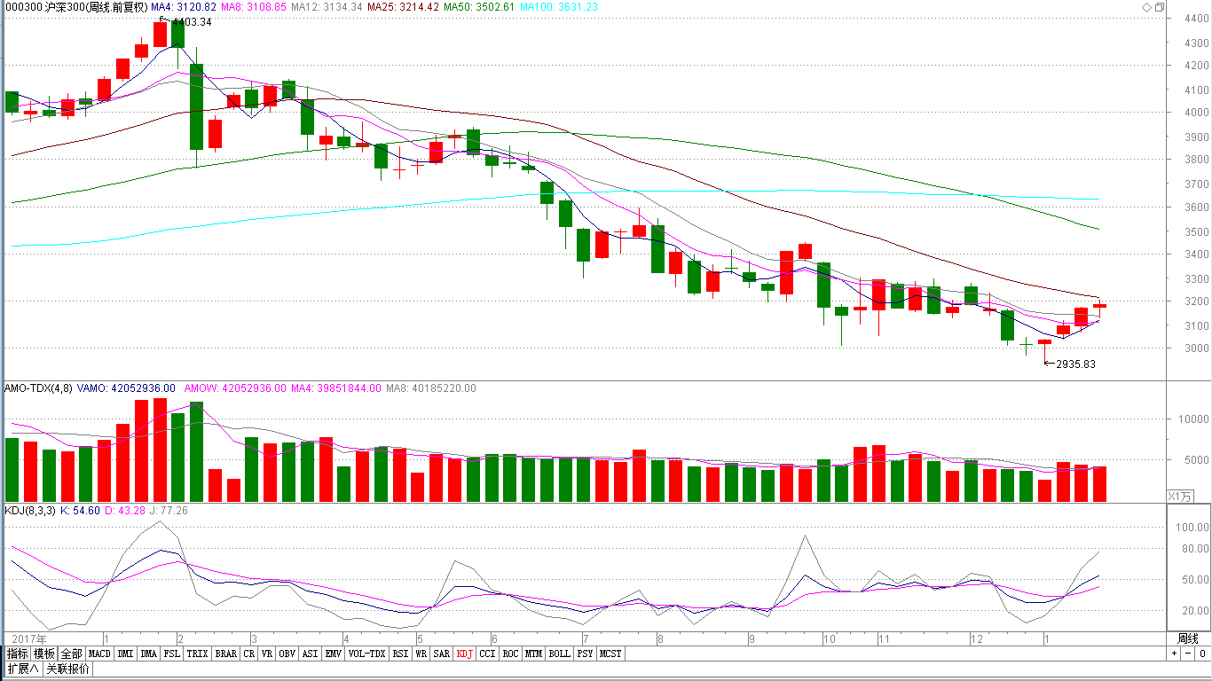Click the K: 54.60 value

(79, 511)
